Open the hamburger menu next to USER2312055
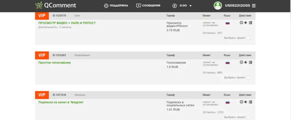 (x=254, y=6)
